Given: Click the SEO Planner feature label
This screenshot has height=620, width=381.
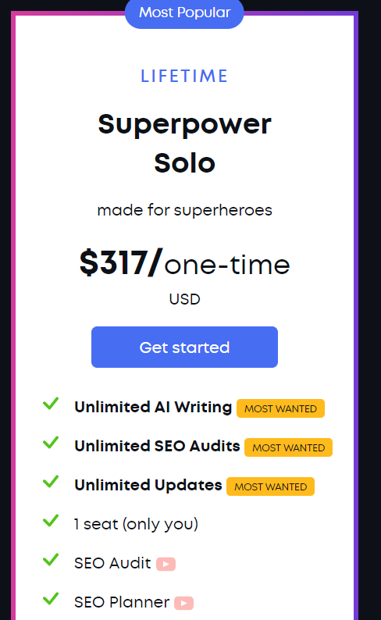Looking at the screenshot, I should [122, 602].
